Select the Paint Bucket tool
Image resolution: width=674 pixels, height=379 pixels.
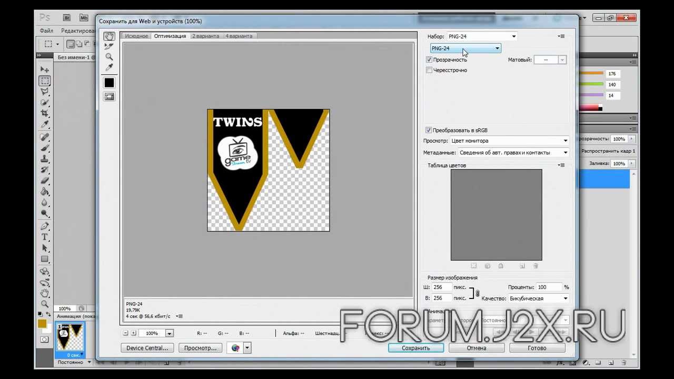tap(45, 192)
